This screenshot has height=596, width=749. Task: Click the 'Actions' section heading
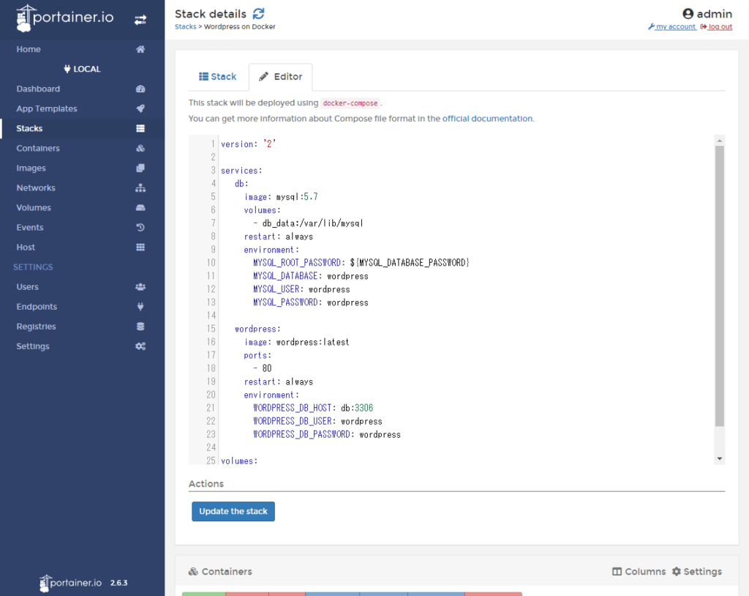coord(206,483)
